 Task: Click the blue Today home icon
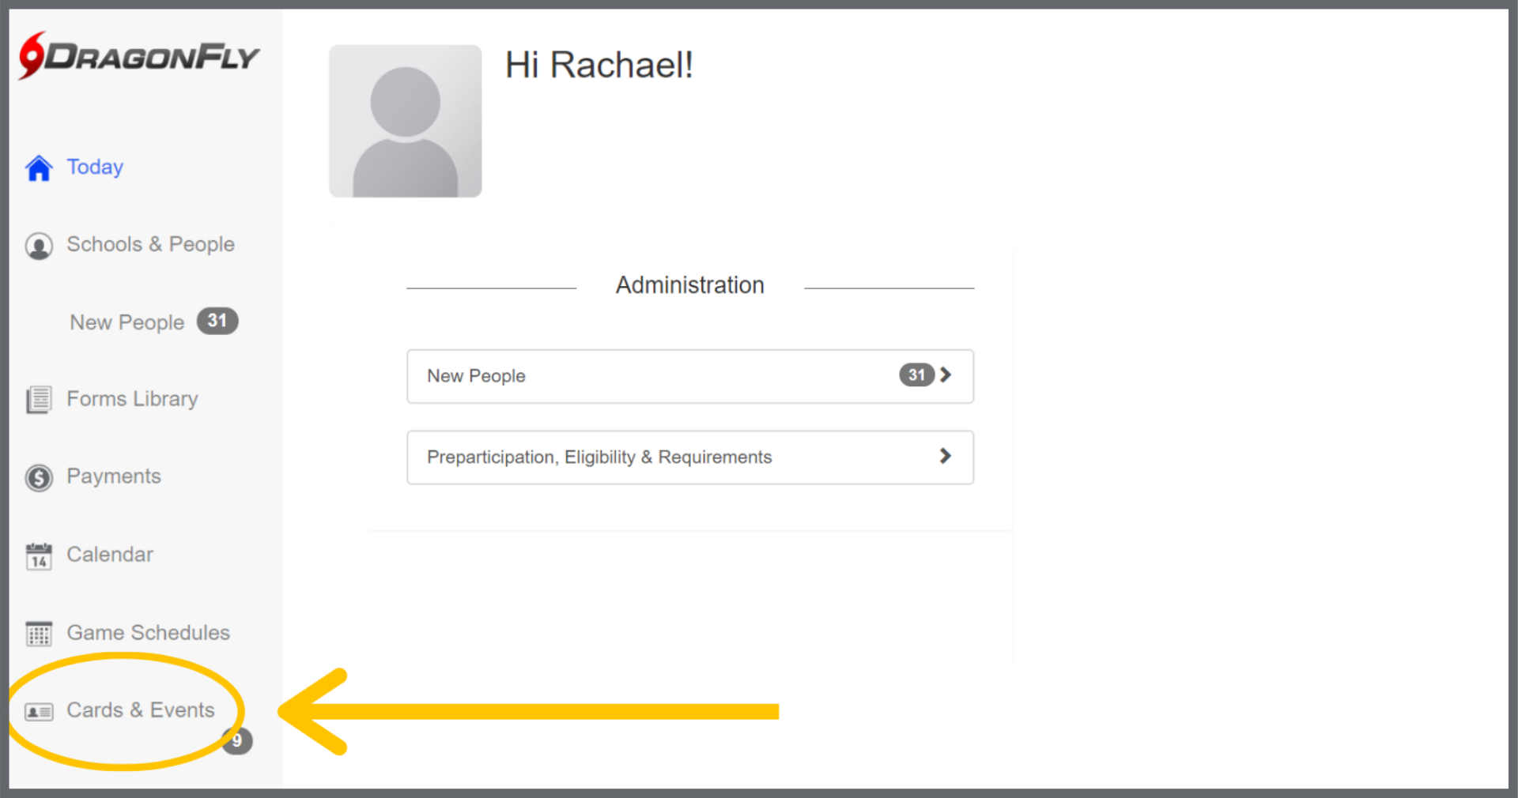tap(39, 168)
